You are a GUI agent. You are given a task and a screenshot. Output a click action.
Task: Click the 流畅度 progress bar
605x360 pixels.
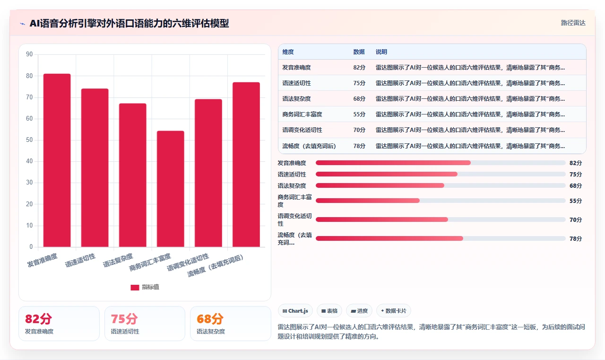[441, 238]
